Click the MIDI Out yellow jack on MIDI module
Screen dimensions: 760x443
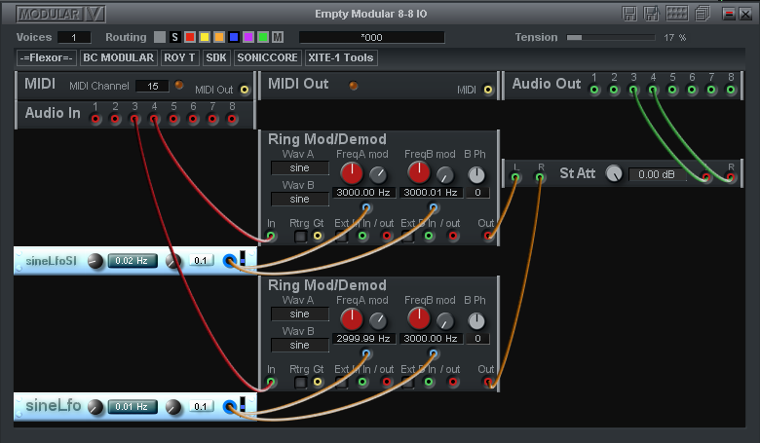click(x=245, y=91)
